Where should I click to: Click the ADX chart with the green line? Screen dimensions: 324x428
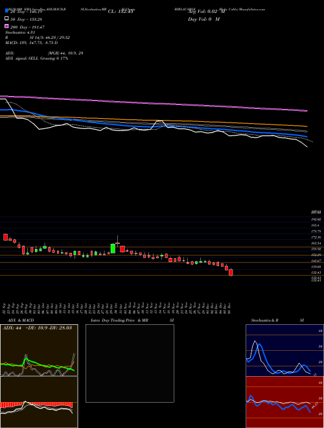point(39,350)
